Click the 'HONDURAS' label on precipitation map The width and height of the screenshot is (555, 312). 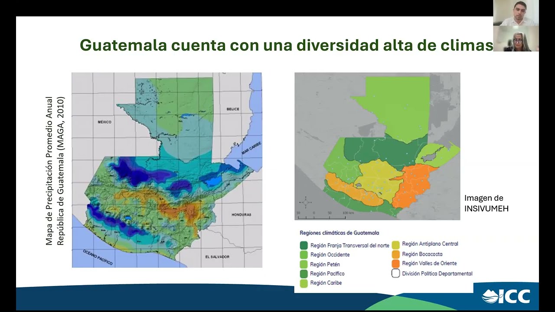(x=242, y=215)
